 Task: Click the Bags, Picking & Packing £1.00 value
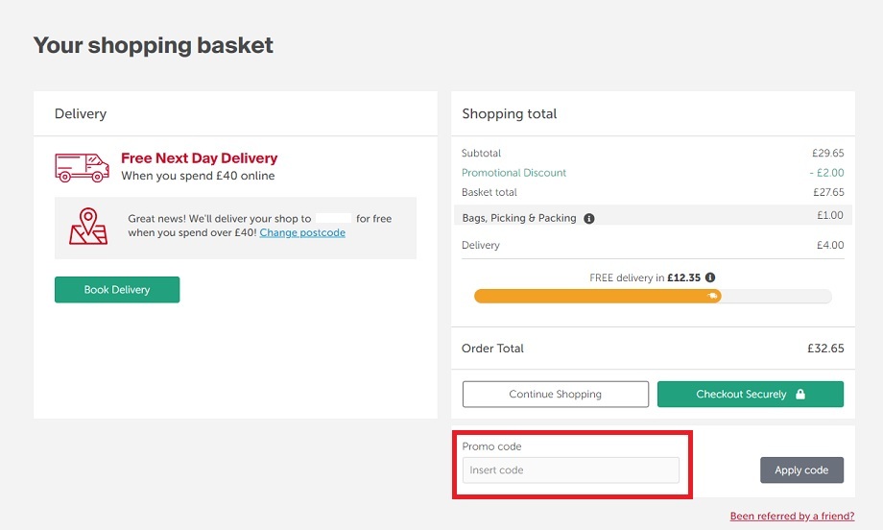pos(830,215)
